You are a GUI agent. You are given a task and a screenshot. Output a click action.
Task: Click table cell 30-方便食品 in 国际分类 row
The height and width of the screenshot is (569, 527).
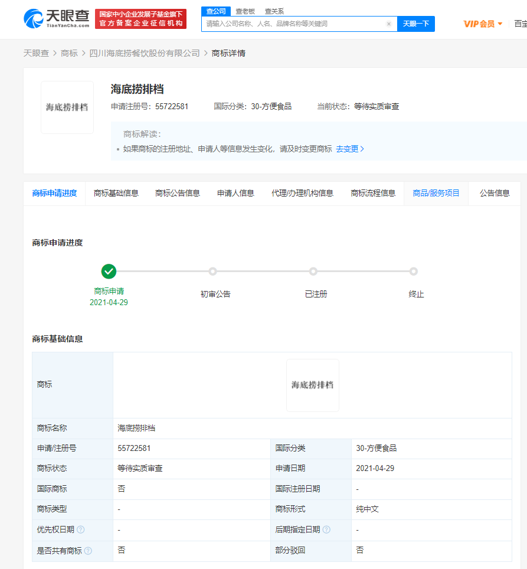pyautogui.click(x=376, y=449)
